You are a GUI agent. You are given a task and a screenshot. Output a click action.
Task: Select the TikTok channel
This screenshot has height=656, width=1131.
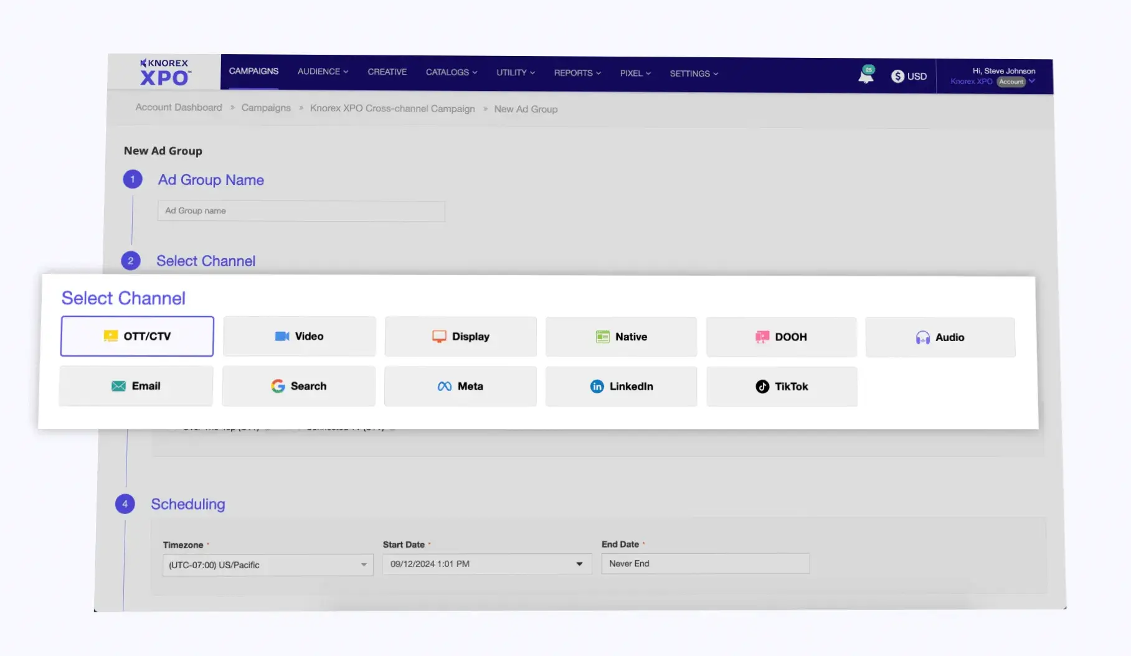pyautogui.click(x=782, y=387)
